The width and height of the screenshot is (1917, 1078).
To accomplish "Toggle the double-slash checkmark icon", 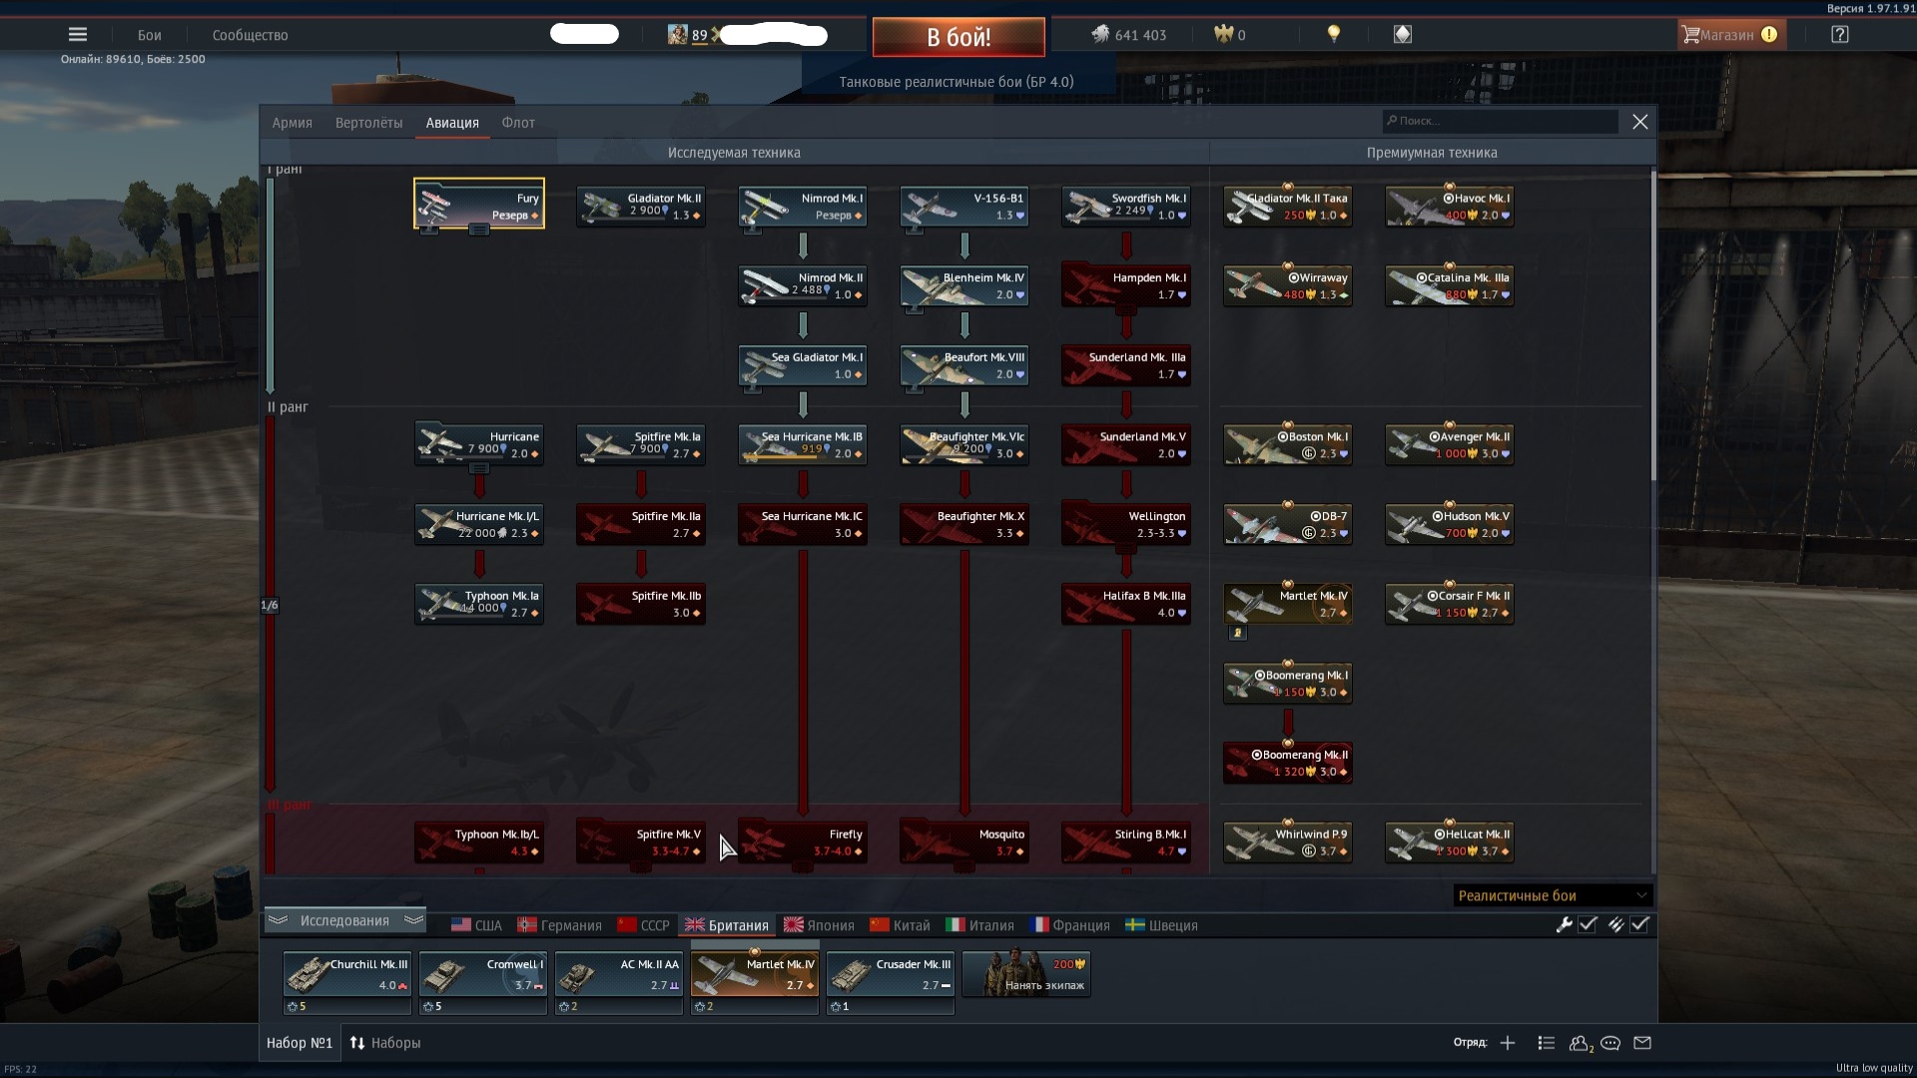I will [x=1615, y=925].
